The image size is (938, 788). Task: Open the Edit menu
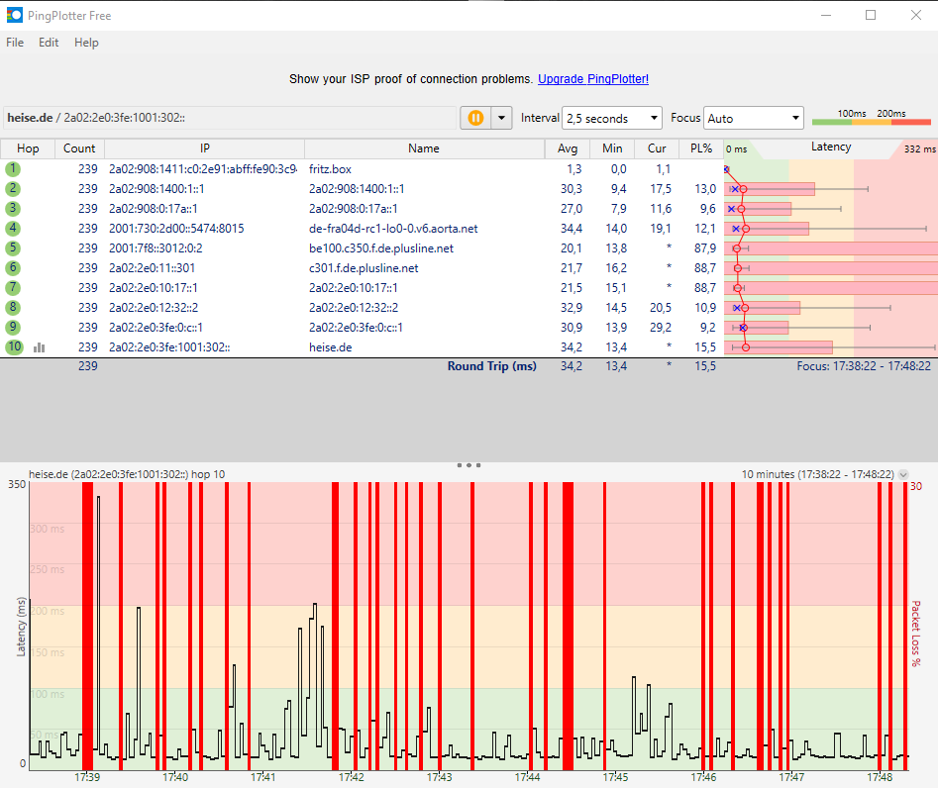tap(49, 43)
